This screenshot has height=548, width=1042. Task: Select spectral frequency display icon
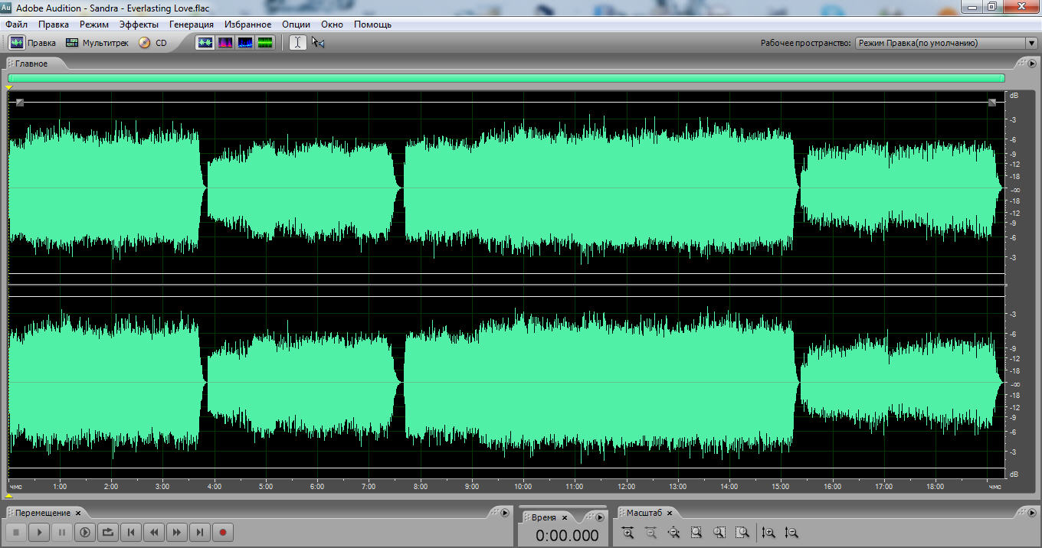tap(225, 43)
